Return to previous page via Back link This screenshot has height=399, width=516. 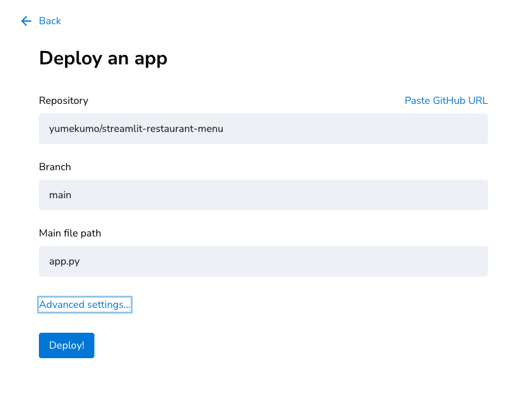click(50, 21)
